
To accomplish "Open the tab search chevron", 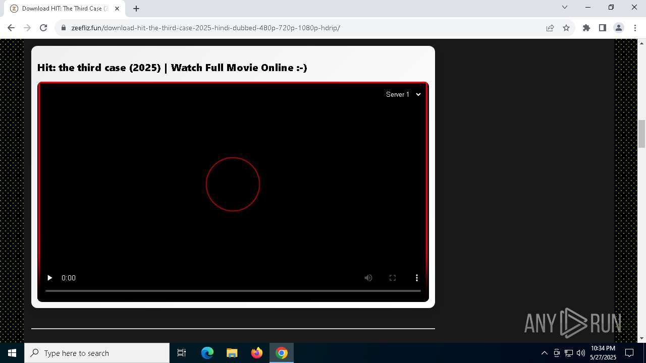I will point(565,8).
